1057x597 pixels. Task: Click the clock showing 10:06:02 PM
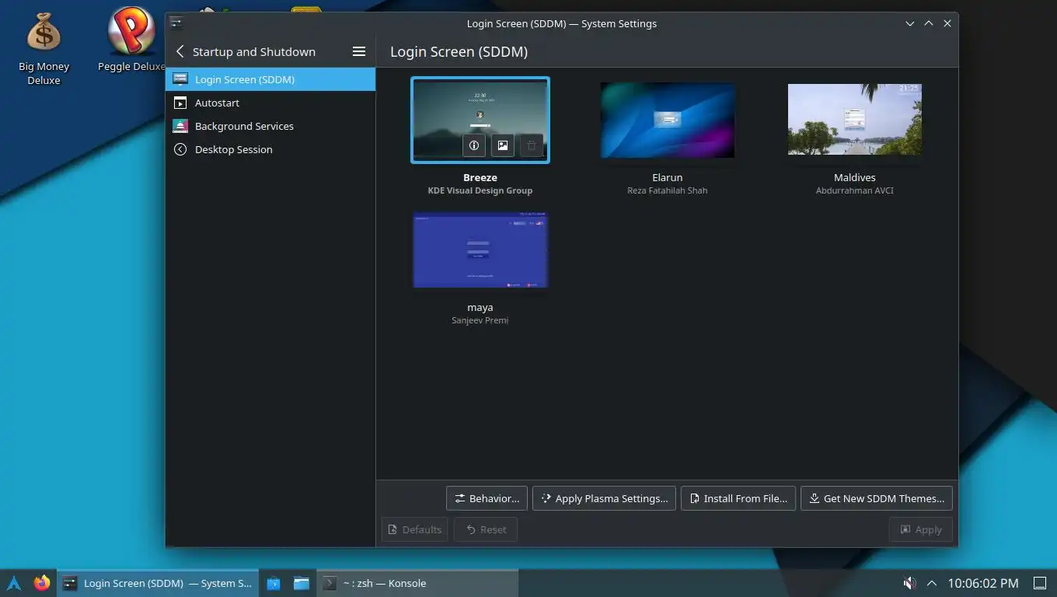pos(983,583)
